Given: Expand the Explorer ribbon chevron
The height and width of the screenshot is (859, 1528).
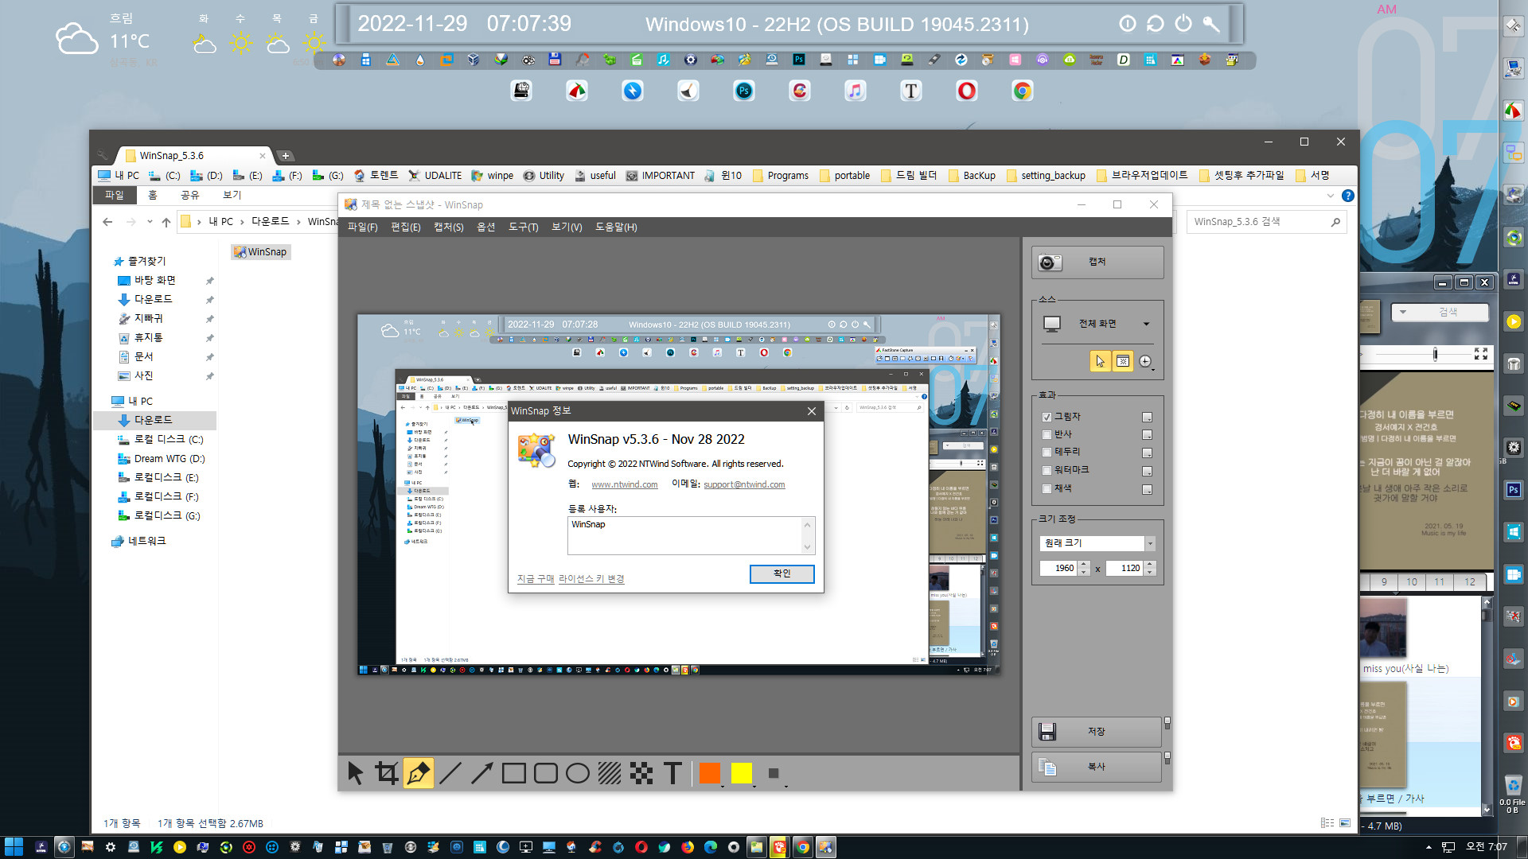Looking at the screenshot, I should coord(1331,196).
